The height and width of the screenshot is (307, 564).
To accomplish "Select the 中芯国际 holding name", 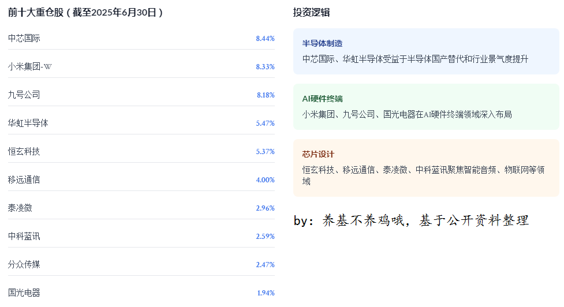I will (24, 38).
